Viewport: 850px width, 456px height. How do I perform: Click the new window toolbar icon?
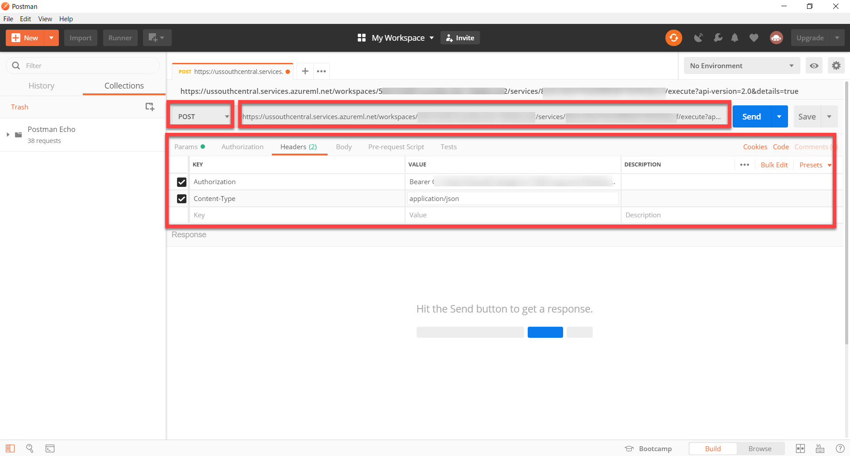pyautogui.click(x=157, y=38)
